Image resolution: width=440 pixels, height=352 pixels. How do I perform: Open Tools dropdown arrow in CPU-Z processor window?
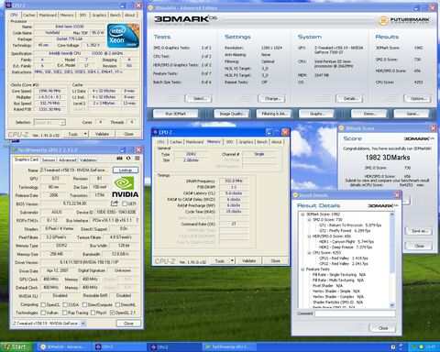coord(85,134)
